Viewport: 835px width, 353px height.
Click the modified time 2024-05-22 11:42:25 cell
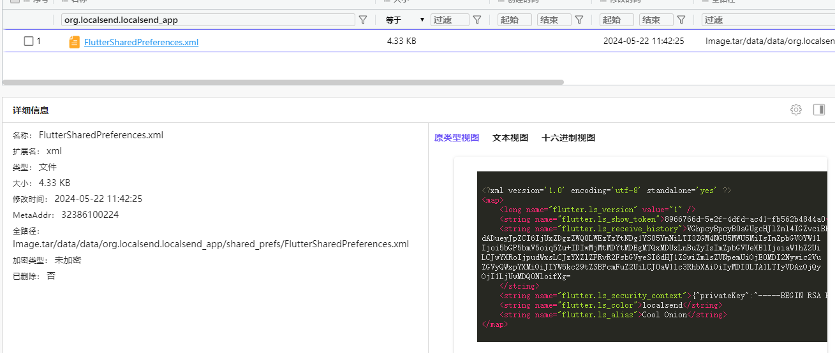(x=644, y=41)
